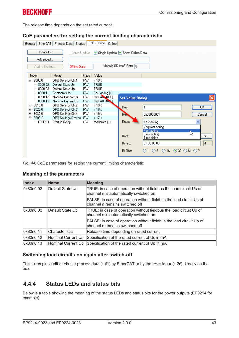The image size is (239, 338).
Task: Click the Binary value field
Action: coord(172,143)
